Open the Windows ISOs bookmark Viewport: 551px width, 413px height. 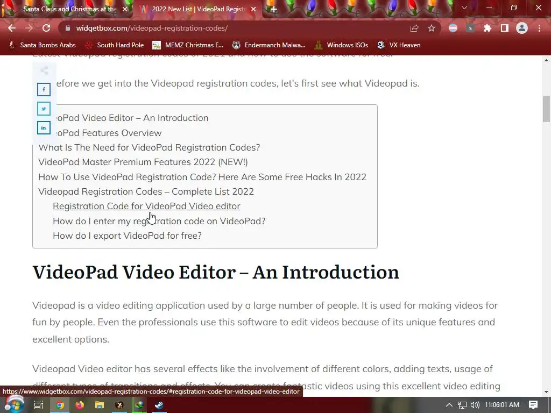point(341,45)
